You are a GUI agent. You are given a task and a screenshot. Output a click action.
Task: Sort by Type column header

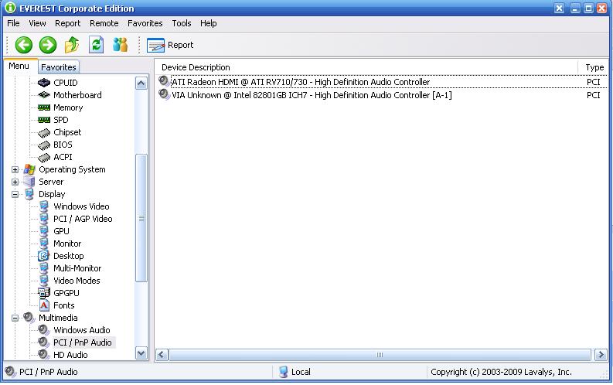pyautogui.click(x=594, y=67)
